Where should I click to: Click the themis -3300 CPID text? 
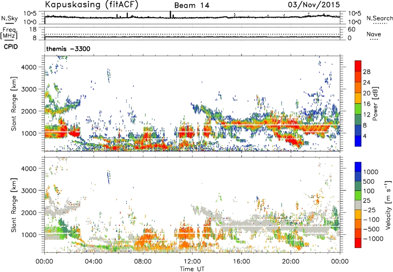[x=68, y=49]
